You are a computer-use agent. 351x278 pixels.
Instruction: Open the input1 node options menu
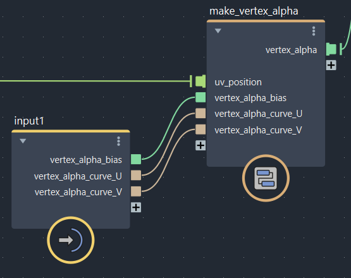[119, 142]
